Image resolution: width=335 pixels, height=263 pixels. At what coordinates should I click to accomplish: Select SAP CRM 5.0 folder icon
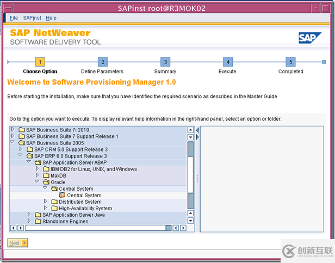coord(30,149)
